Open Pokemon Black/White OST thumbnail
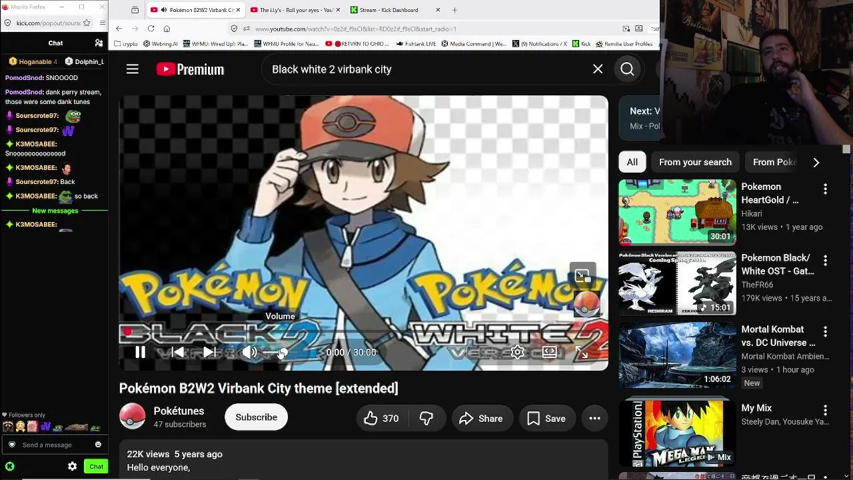Image resolution: width=853 pixels, height=480 pixels. tap(677, 283)
